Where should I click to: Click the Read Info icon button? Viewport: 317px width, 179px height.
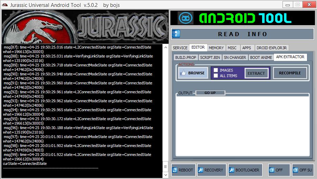tap(176, 34)
